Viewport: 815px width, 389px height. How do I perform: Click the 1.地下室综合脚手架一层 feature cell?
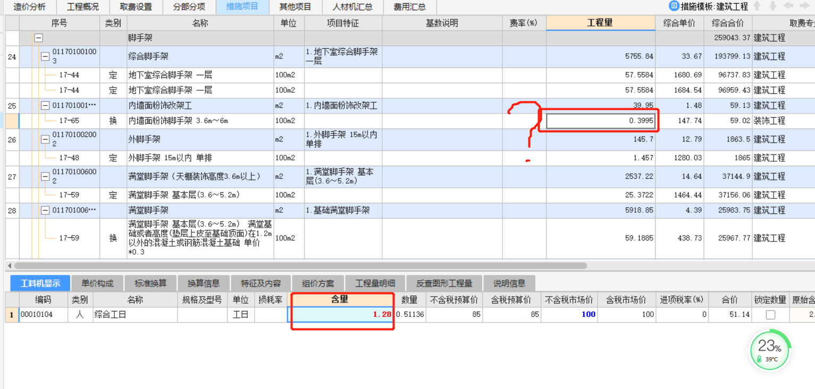click(343, 56)
